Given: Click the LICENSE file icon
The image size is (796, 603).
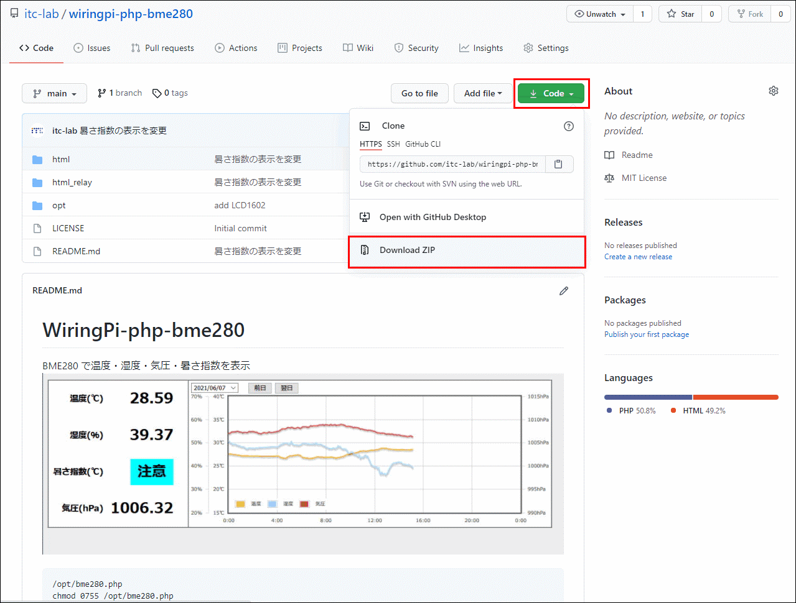Looking at the screenshot, I should (37, 229).
